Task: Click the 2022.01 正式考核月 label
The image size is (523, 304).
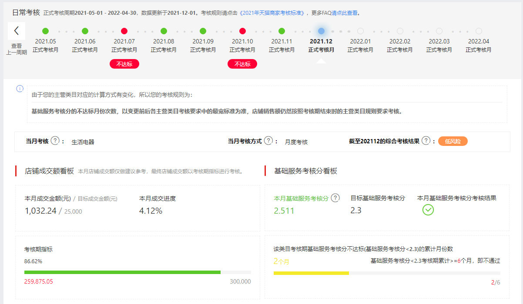Action: tap(360, 45)
